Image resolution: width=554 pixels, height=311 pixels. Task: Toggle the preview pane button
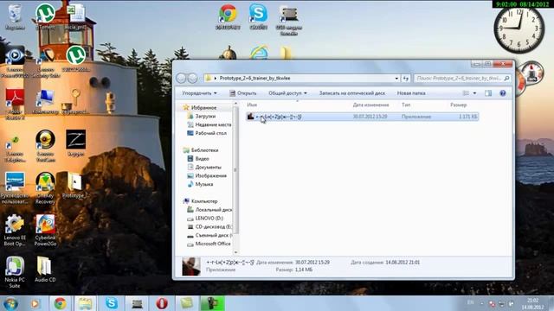(x=488, y=93)
